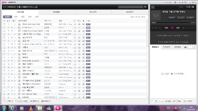This screenshot has height=111, width=198.
Task: Open VLC media player from the taskbar
Action: click(31, 108)
